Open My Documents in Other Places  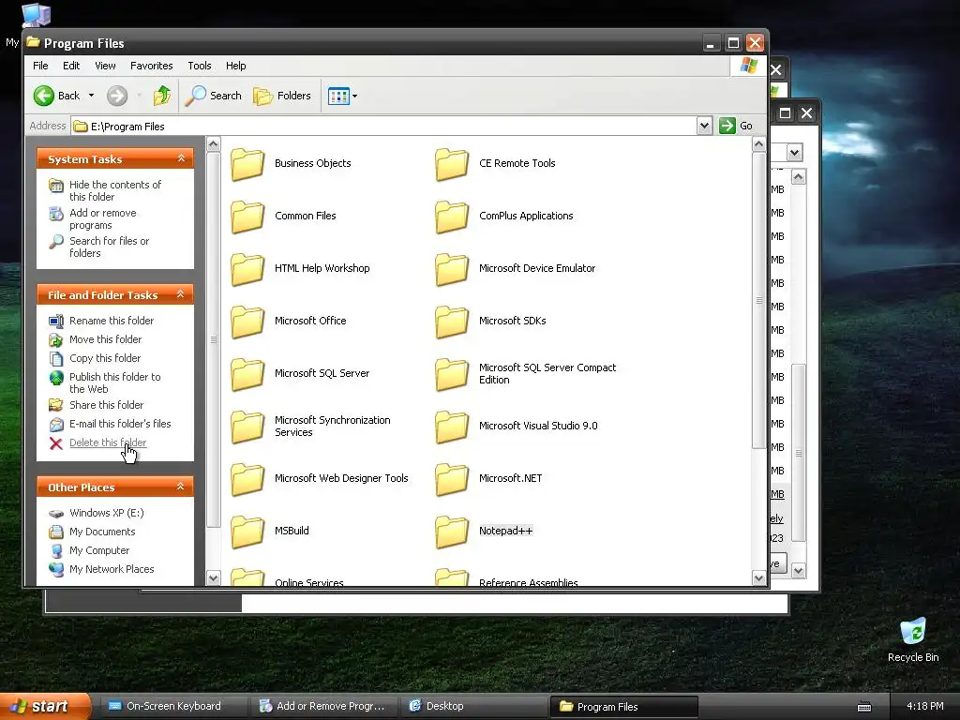[101, 532]
